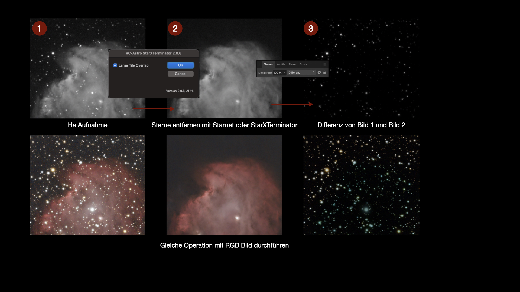Click the red number 3 badge
Screen dimensions: 520x292
pyautogui.click(x=311, y=28)
